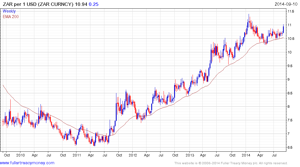Click the 6.5 price axis label
Screen dimensions: 300x167
pos(290,147)
